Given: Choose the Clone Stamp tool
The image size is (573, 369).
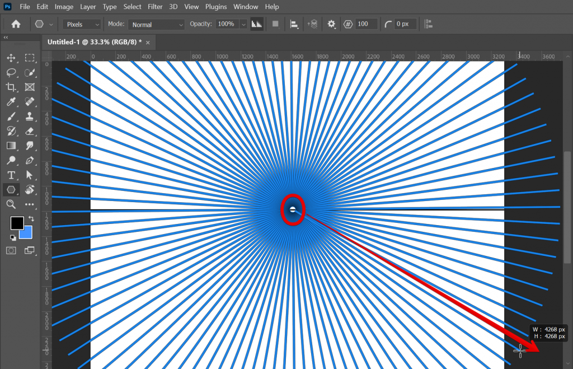Looking at the screenshot, I should pos(30,118).
